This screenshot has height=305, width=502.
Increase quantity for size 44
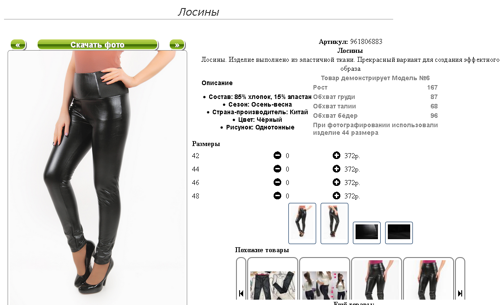coord(336,169)
